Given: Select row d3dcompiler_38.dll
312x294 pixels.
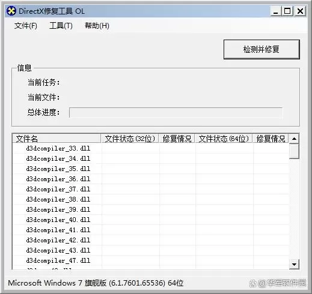Looking at the screenshot, I should (x=151, y=199).
